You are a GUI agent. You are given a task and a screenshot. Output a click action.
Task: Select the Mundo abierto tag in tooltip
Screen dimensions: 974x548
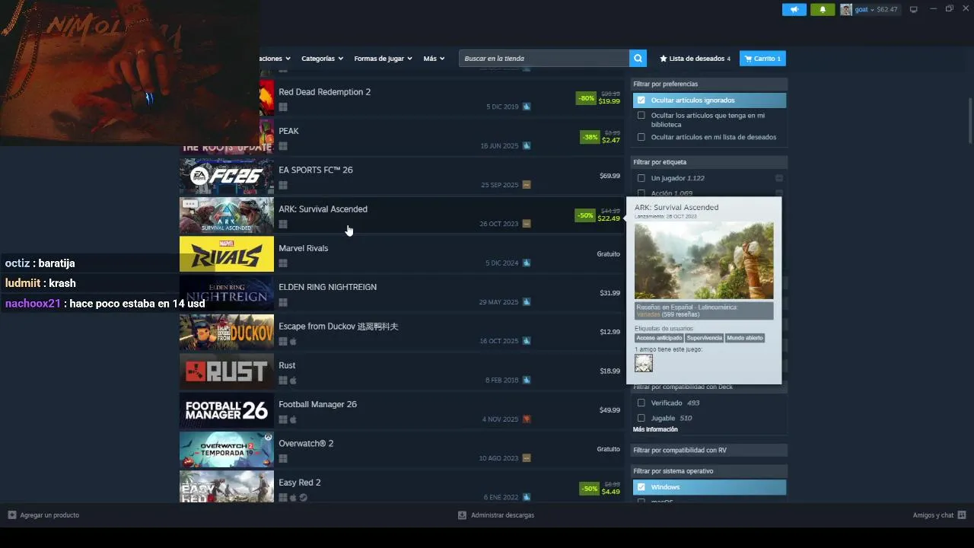pos(745,338)
